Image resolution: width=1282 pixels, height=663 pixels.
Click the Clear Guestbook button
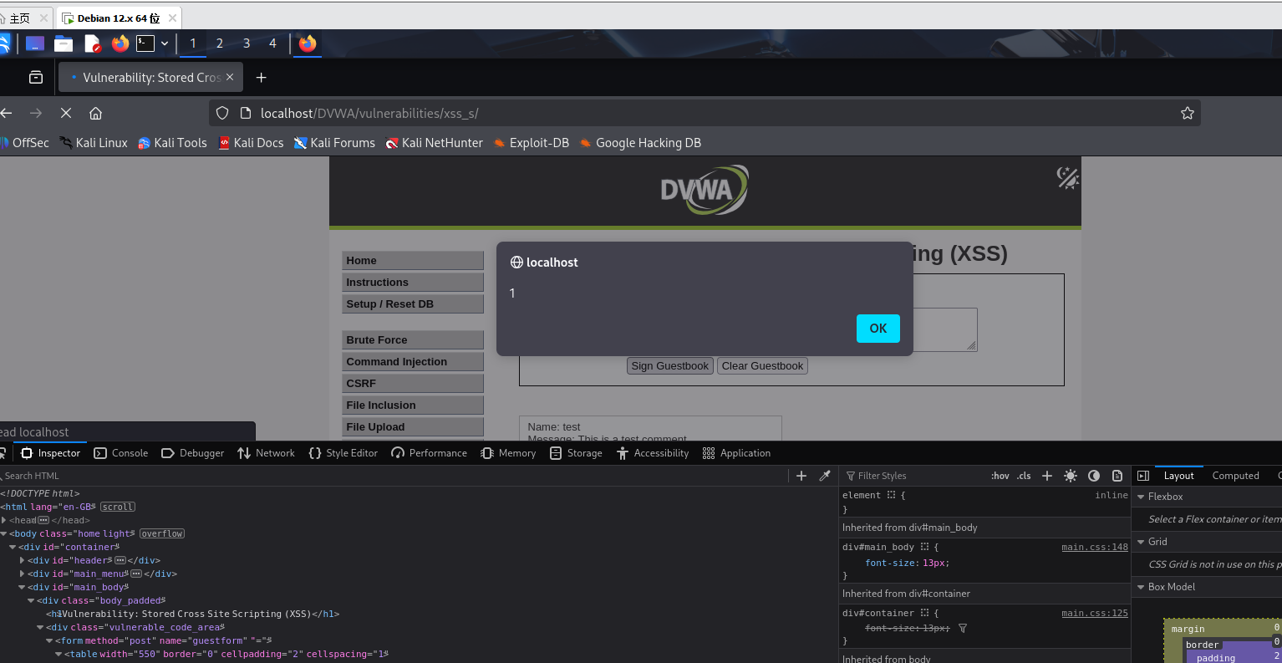click(x=762, y=366)
